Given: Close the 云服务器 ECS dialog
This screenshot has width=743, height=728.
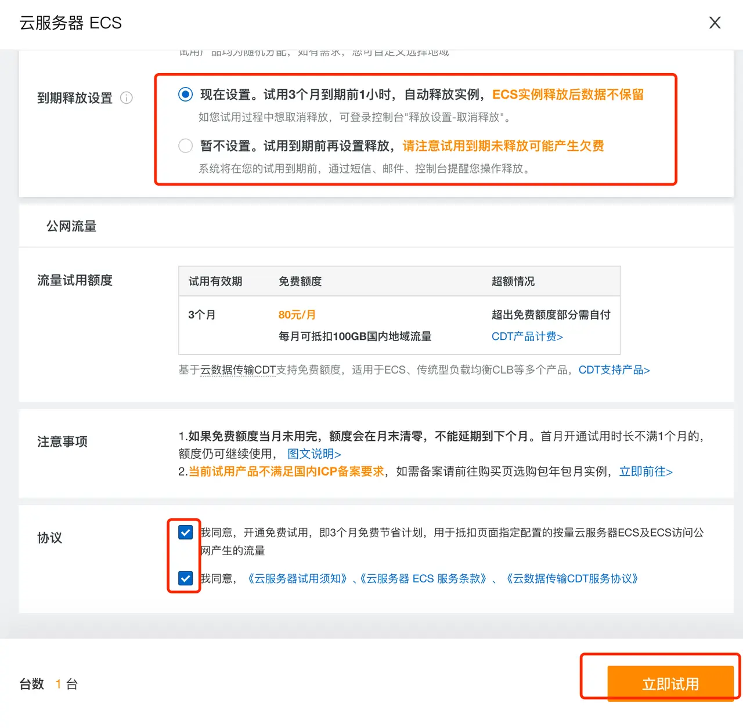Looking at the screenshot, I should point(715,23).
